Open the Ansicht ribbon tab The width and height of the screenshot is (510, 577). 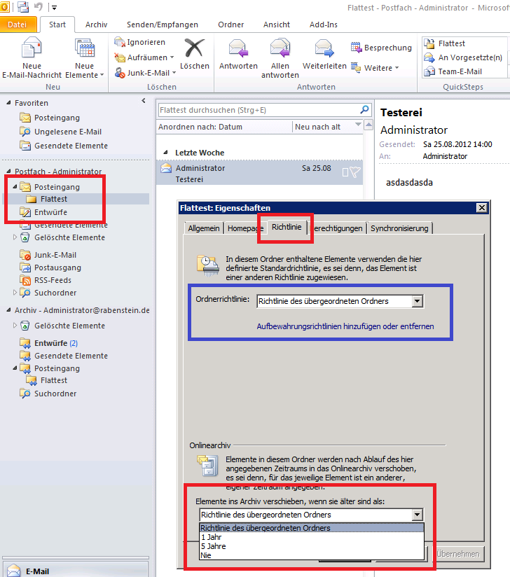click(277, 25)
